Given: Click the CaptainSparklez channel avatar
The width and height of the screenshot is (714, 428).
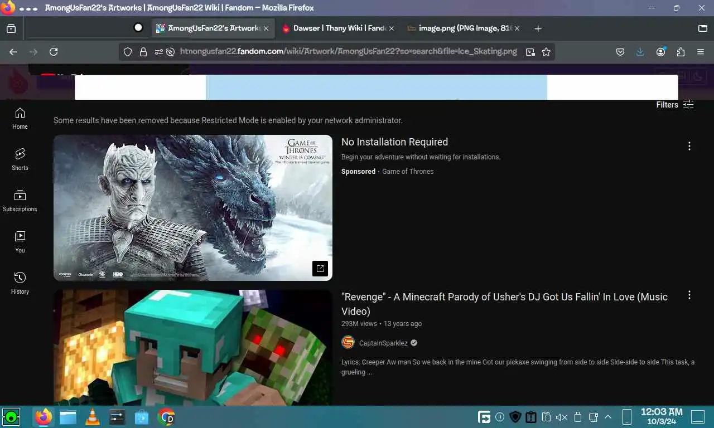Looking at the screenshot, I should tap(348, 342).
